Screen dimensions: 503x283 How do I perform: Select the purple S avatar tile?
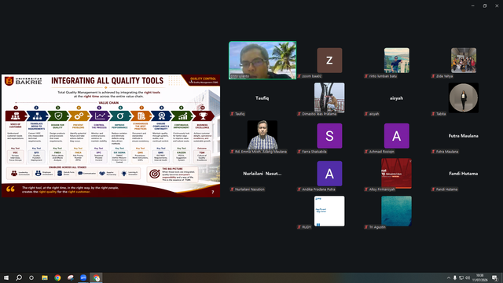click(x=329, y=136)
